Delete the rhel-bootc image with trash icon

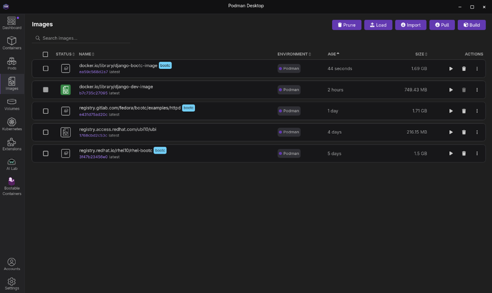(x=464, y=153)
